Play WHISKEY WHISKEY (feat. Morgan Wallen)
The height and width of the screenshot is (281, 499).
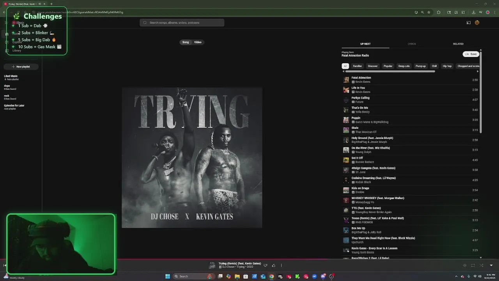click(x=411, y=200)
